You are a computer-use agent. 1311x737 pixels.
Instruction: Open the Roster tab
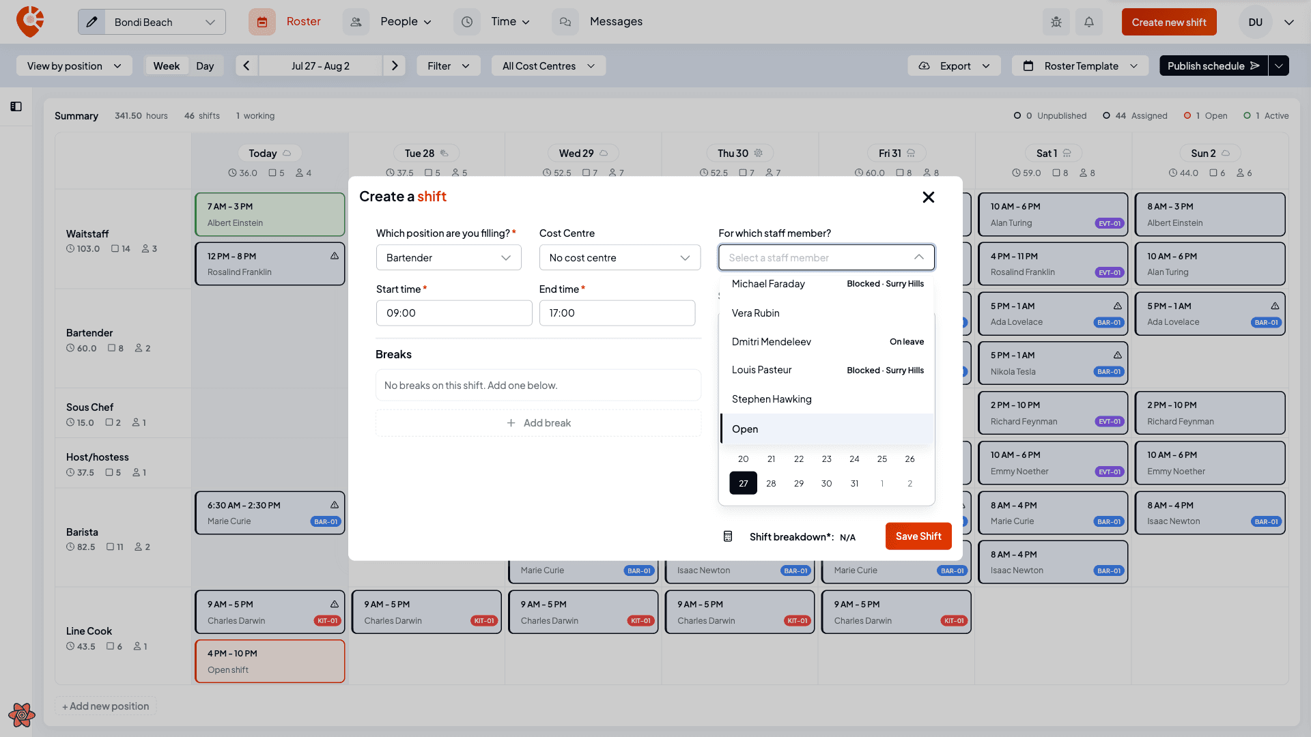(303, 21)
